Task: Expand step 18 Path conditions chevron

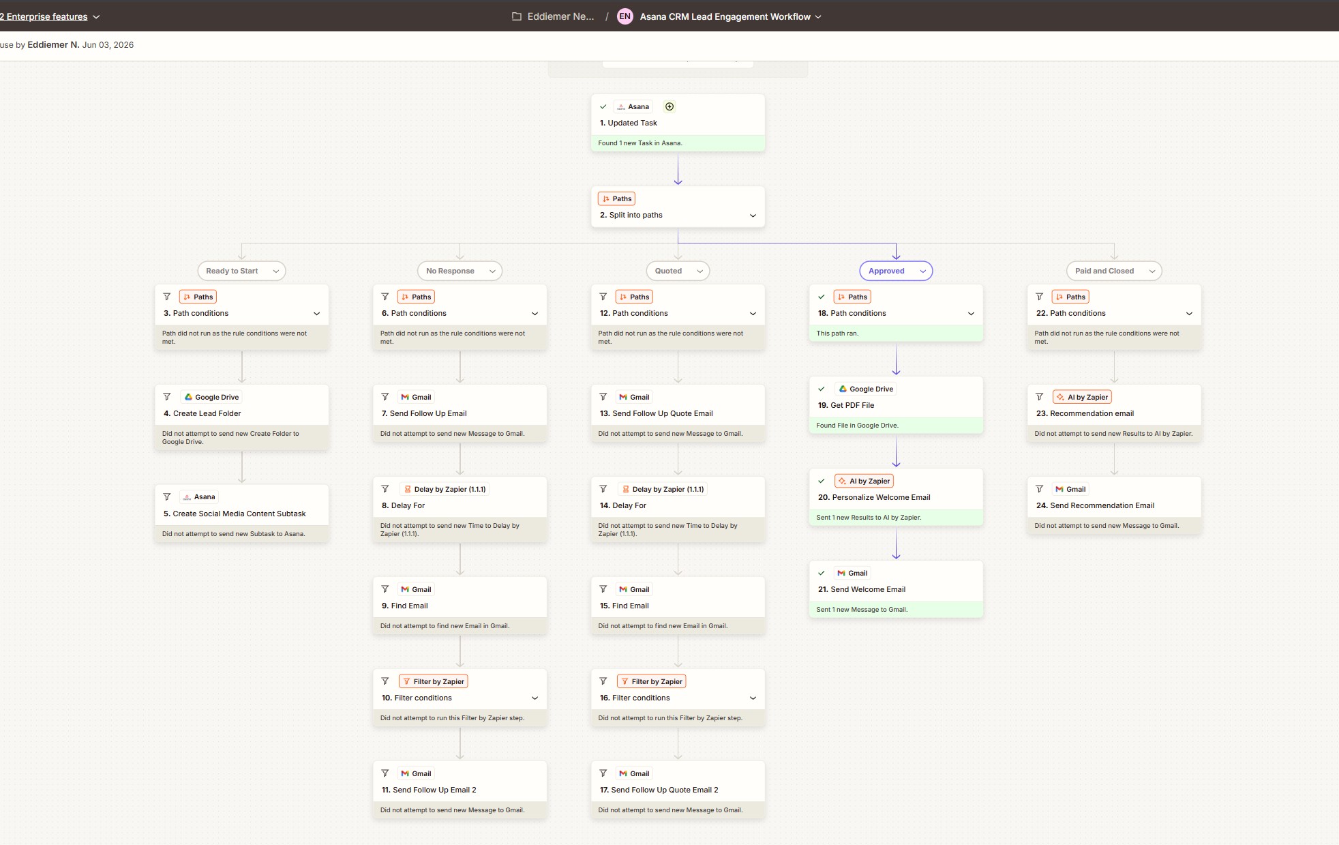Action: point(972,314)
